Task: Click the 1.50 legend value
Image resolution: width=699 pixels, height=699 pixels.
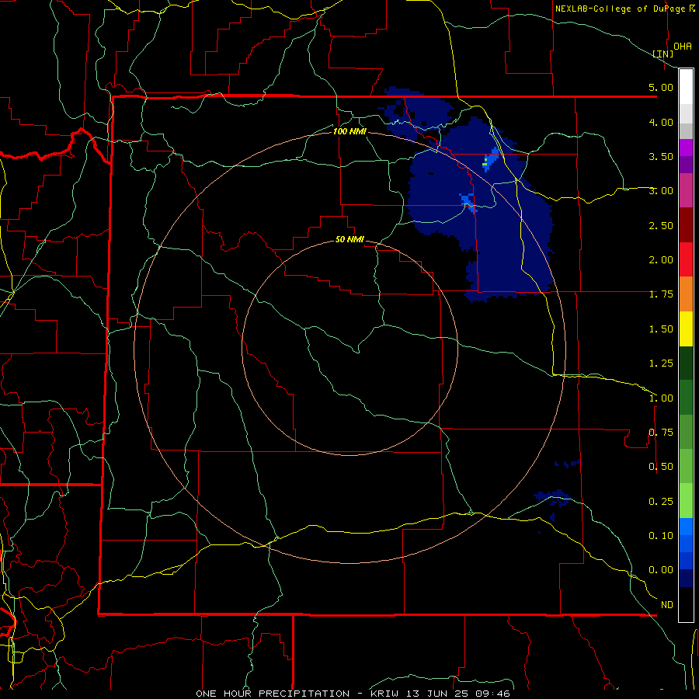Action: click(661, 329)
